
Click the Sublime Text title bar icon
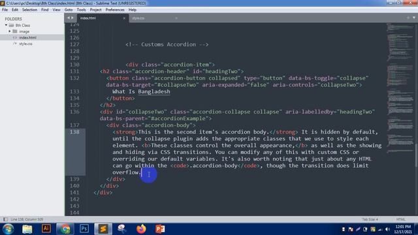(3, 3)
